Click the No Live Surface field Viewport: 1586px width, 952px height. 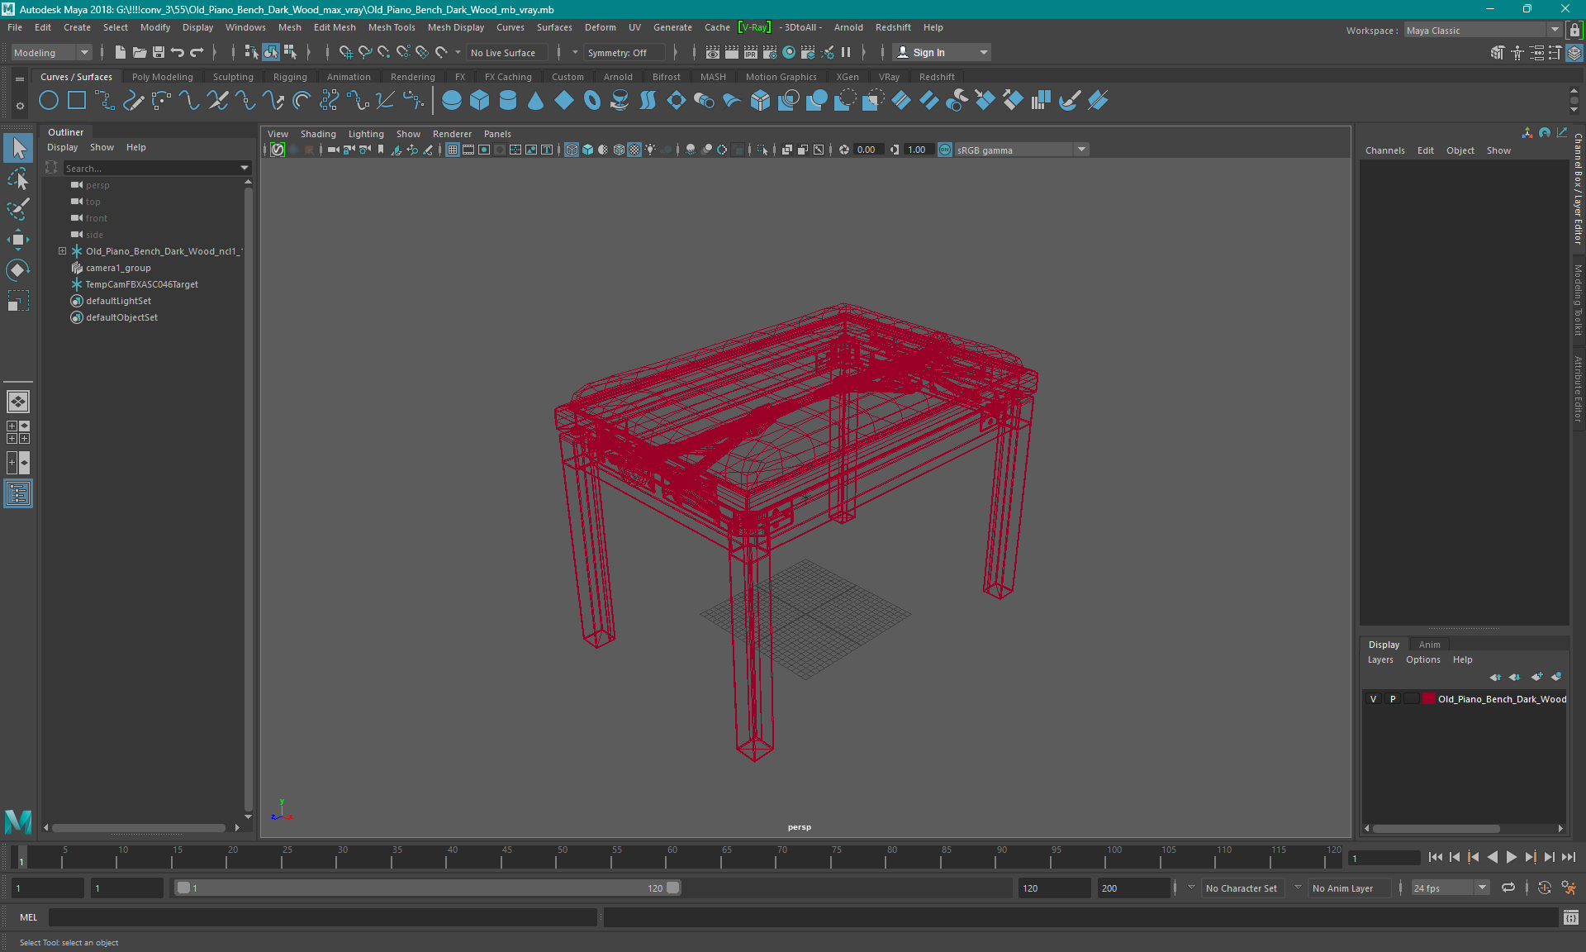click(506, 53)
